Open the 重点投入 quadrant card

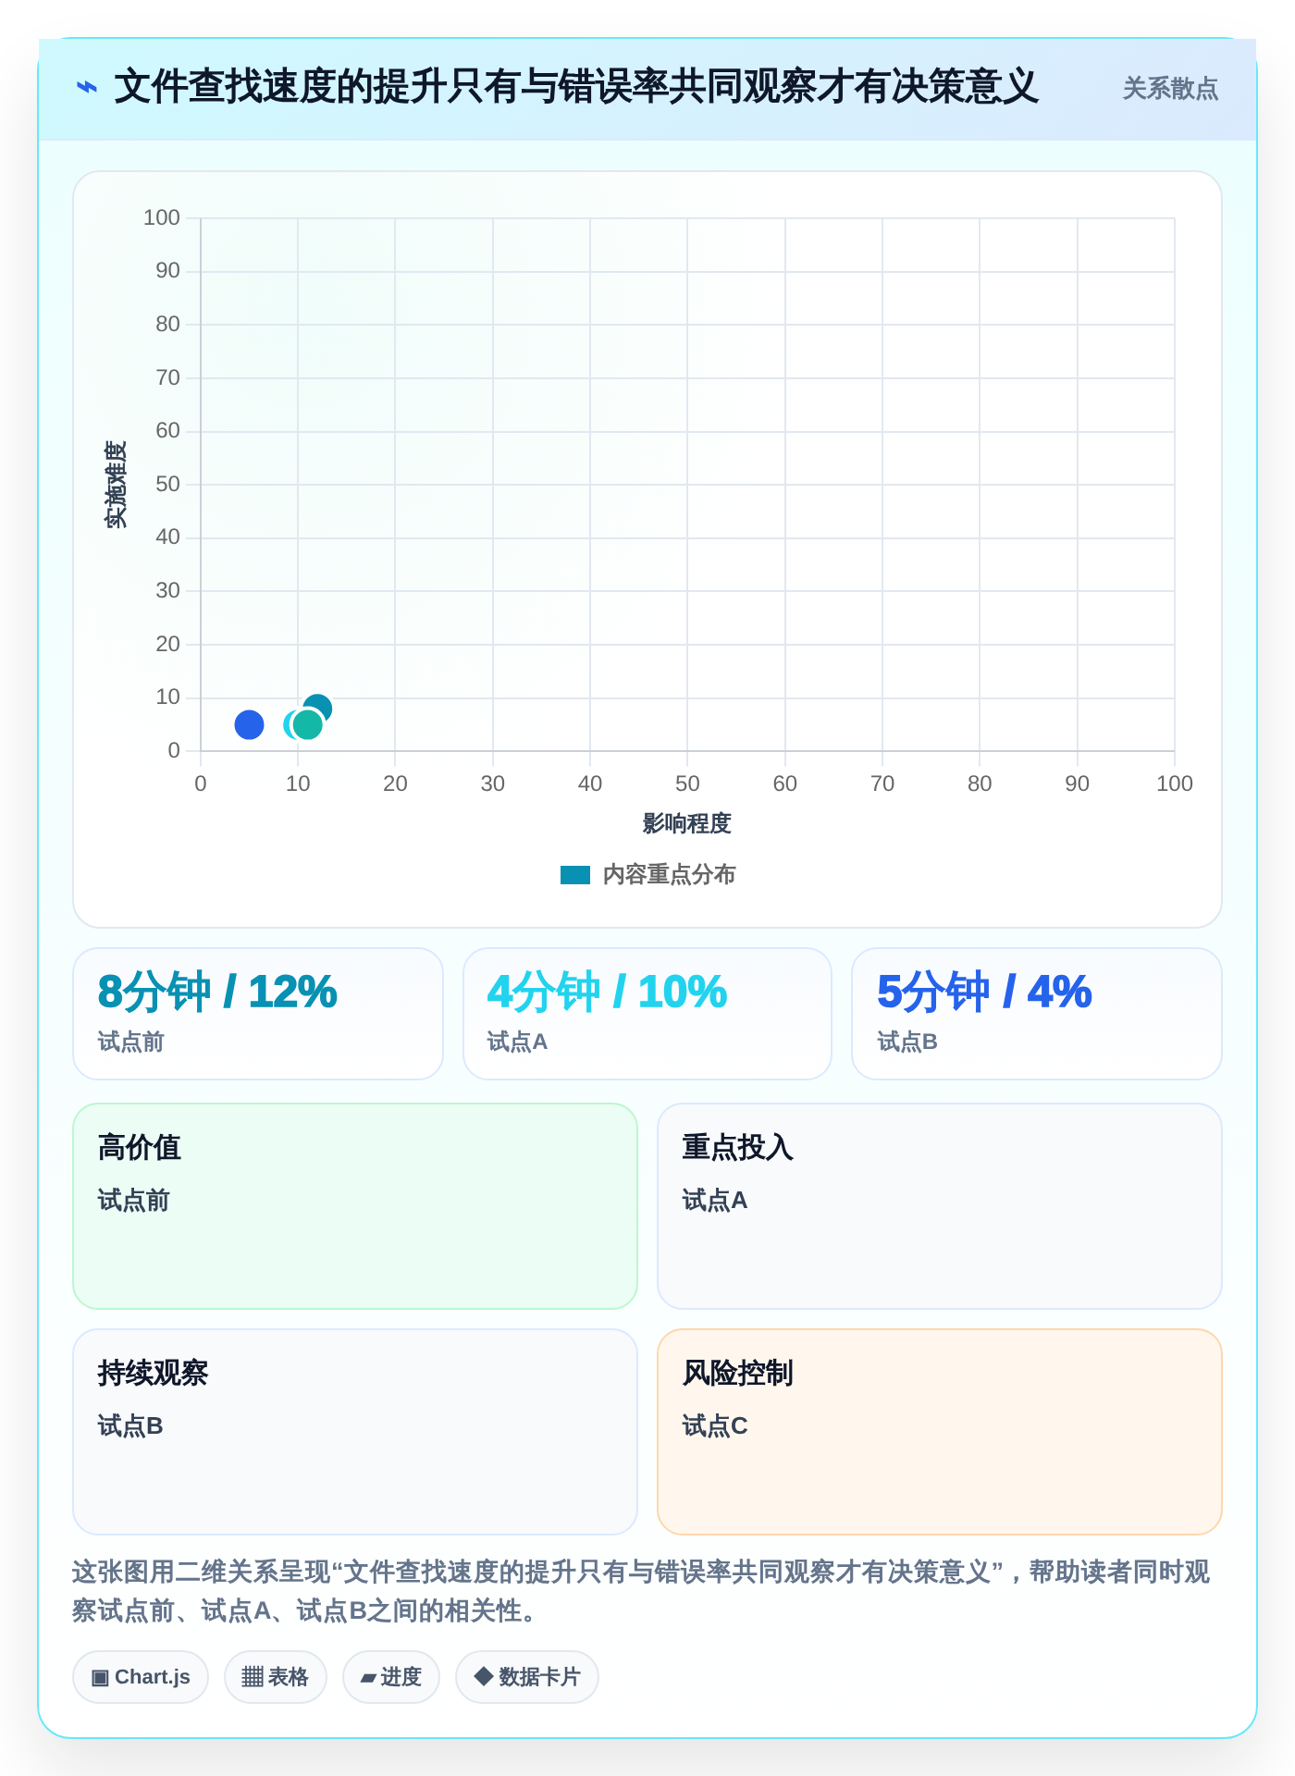tap(940, 1206)
